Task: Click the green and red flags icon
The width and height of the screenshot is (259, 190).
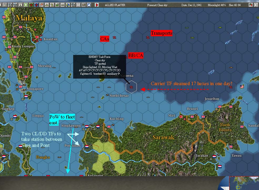Action: [251, 5]
